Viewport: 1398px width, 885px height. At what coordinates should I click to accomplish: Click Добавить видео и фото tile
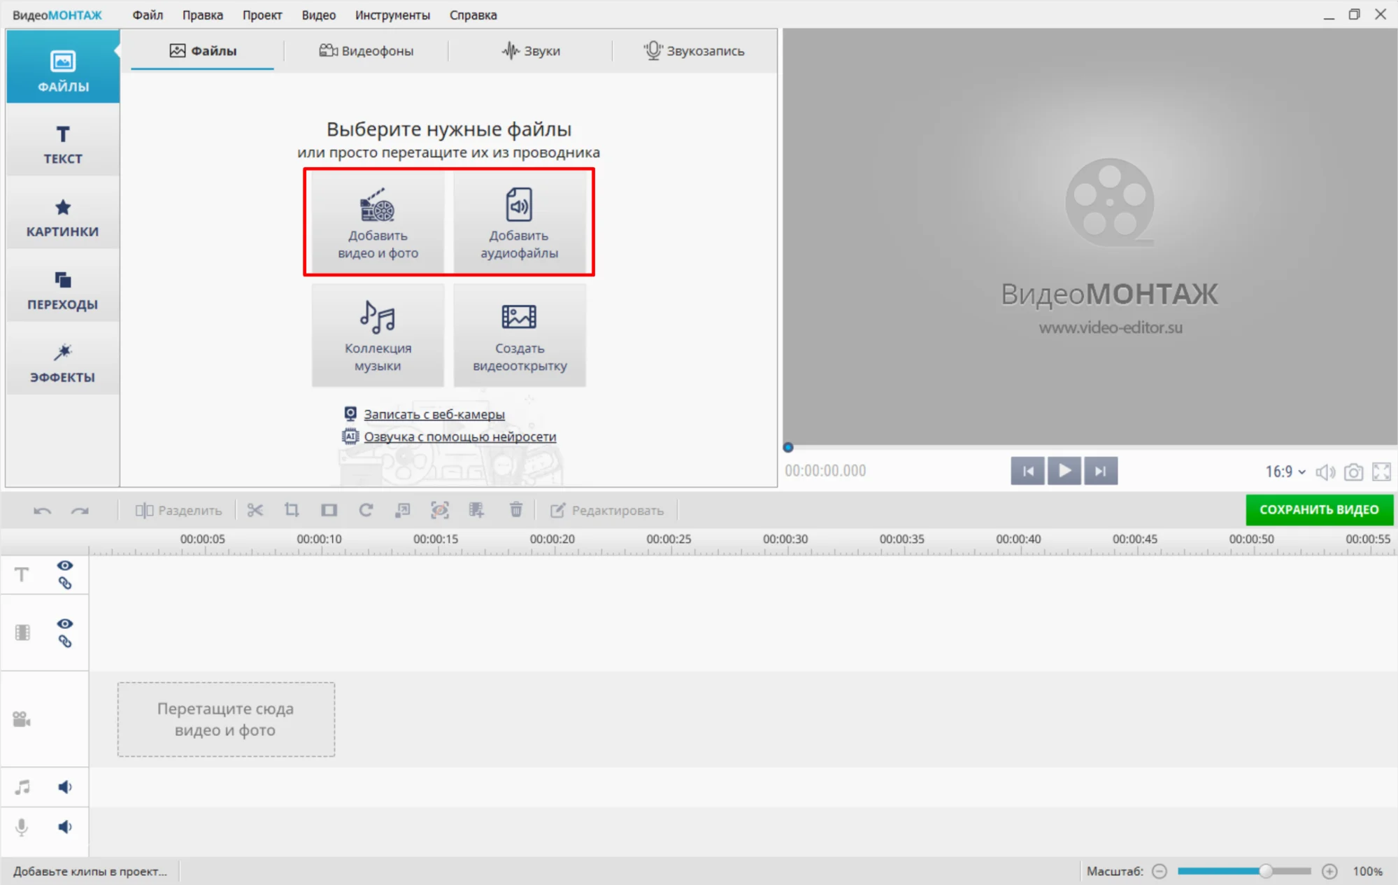[378, 222]
